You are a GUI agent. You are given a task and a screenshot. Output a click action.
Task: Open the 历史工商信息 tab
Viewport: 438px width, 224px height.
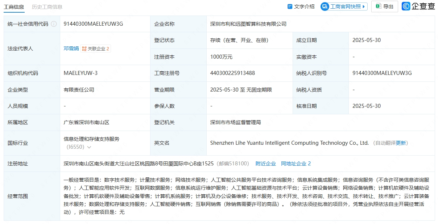click(47, 7)
